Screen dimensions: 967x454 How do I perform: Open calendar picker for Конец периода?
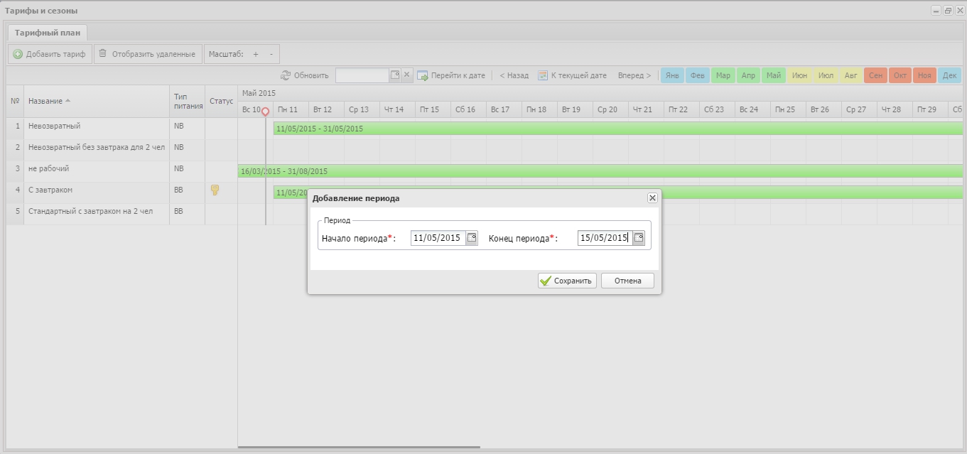tap(639, 239)
